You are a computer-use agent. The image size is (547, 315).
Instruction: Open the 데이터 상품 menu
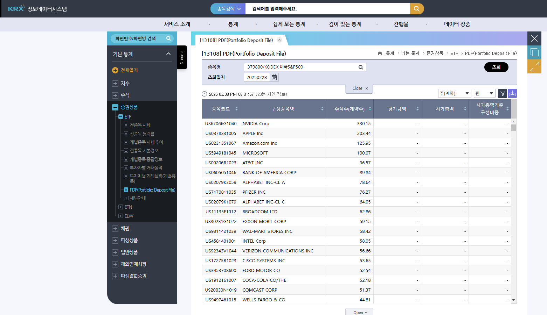click(457, 24)
